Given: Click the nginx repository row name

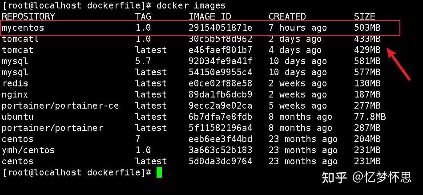Looking at the screenshot, I should (15, 94).
